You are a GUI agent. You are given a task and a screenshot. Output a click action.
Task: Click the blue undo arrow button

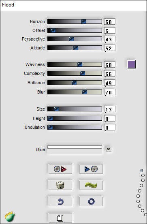[60, 201]
